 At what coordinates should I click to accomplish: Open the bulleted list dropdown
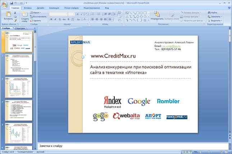pos(94,14)
